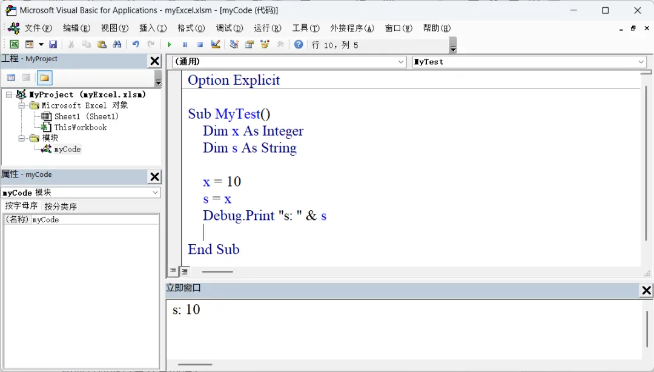
Task: Copy selection with toolbar icon
Action: 87,44
